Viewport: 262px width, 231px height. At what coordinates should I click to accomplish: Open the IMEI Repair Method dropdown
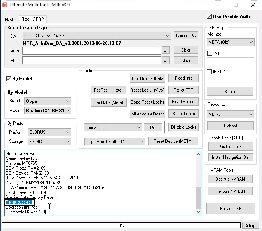click(x=231, y=42)
